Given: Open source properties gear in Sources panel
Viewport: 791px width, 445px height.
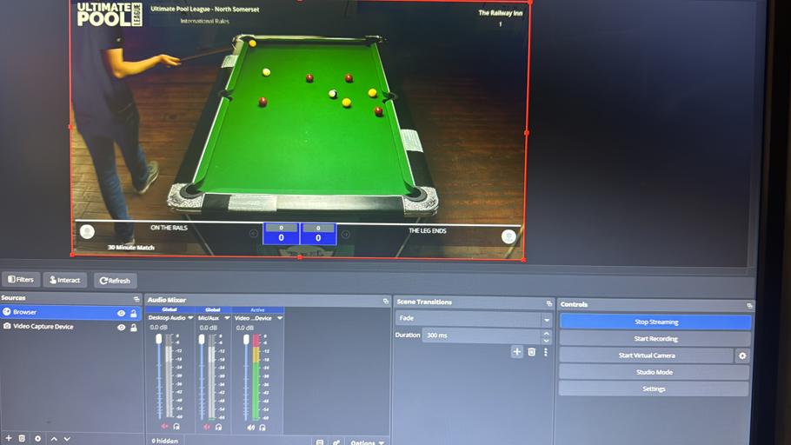Looking at the screenshot, I should [x=37, y=439].
